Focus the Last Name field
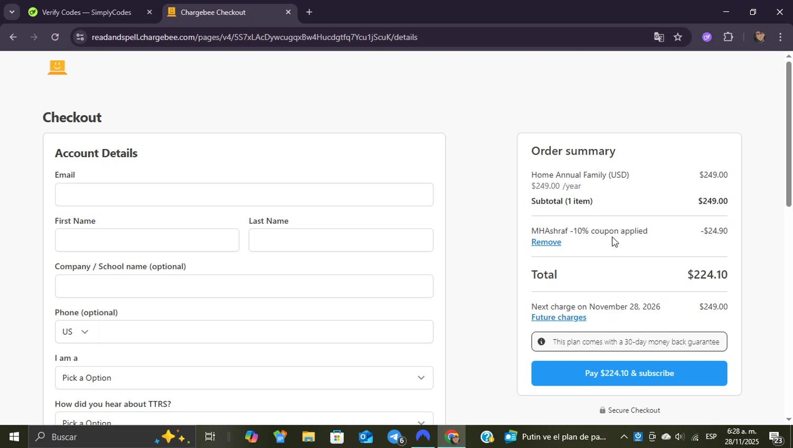Viewport: 793px width, 448px height. pos(341,240)
